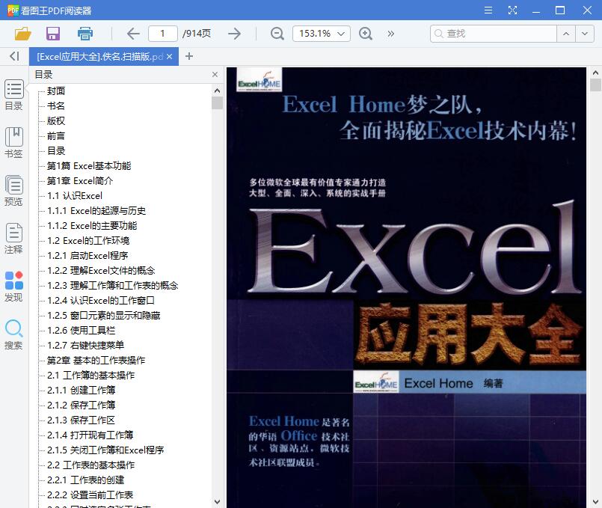Screen dimensions: 602x508
Task: Jump to 2.1.1 创建工作簿
Action: tap(81, 391)
